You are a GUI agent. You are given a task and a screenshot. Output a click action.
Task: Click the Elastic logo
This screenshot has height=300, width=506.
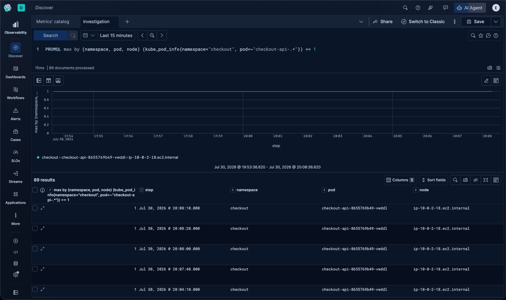[8, 8]
